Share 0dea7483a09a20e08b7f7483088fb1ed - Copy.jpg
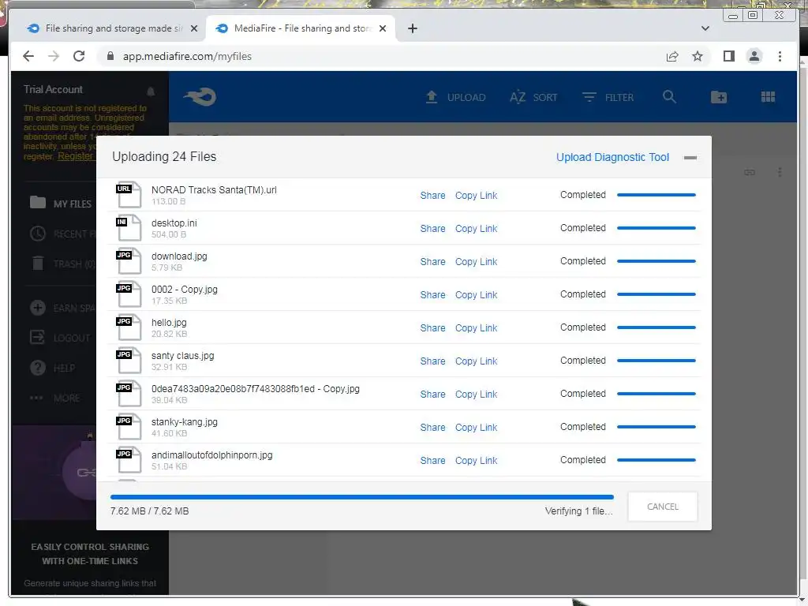Viewport: 808px width, 606px height. [x=432, y=395]
